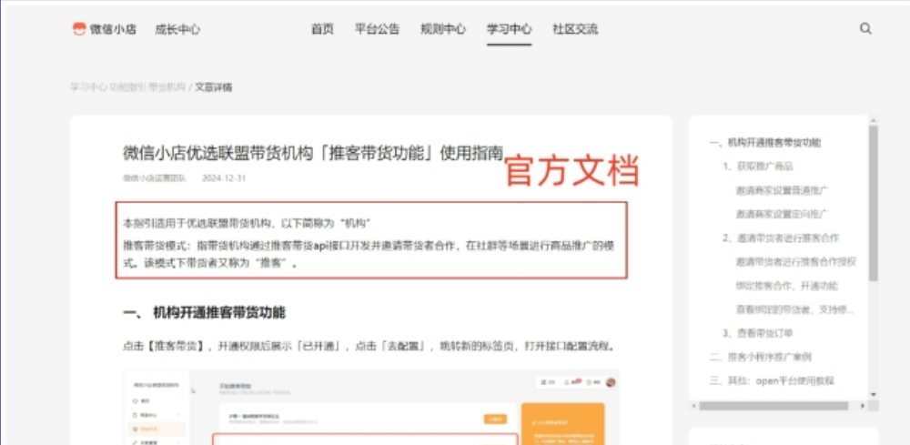
Task: Click the paragraph starting 点击【推客带货】
Action: pos(369,347)
